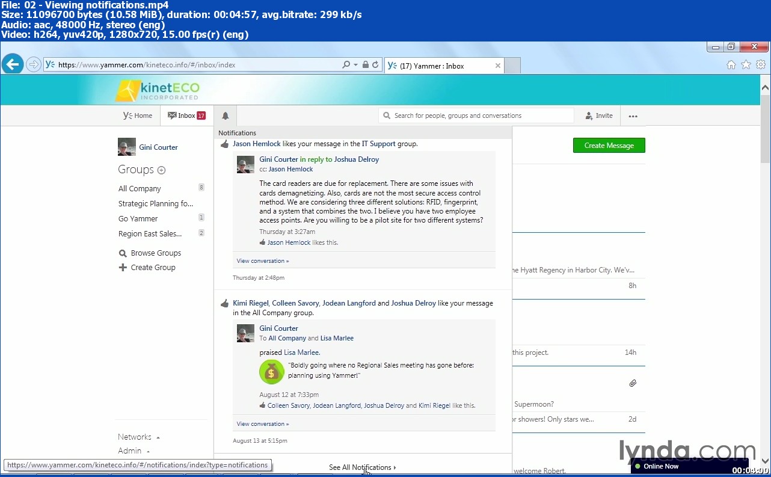Open the Go Yammer group
This screenshot has height=477, width=771.
click(x=138, y=218)
